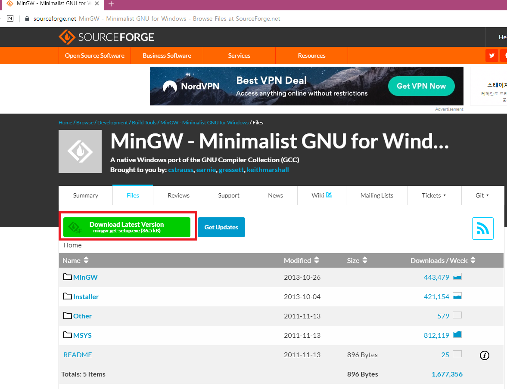
Task: Click 443,479 downloads count
Action: pyautogui.click(x=436, y=277)
